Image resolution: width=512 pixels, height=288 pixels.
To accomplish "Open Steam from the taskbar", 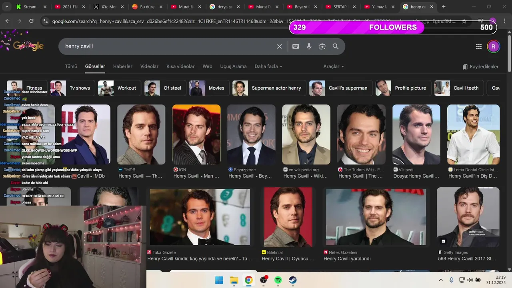I will (x=293, y=280).
